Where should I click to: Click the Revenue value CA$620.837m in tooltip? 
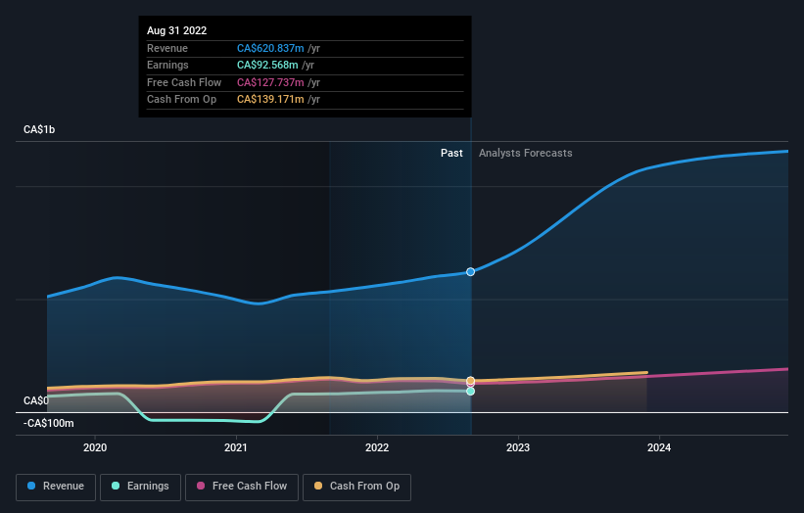point(270,48)
